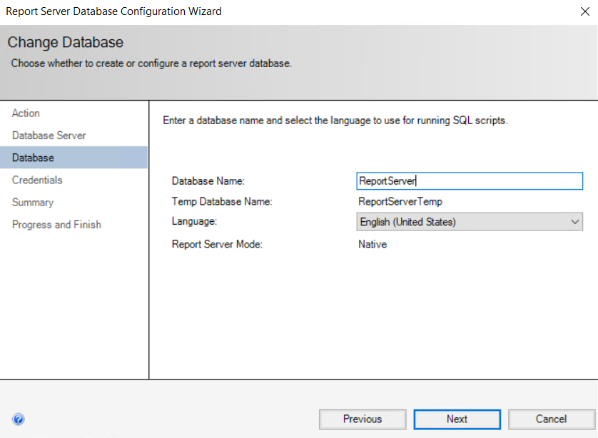Select the Action step in sidebar
The height and width of the screenshot is (438, 598).
point(26,113)
